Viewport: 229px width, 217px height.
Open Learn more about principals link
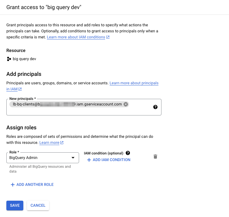click(134, 83)
